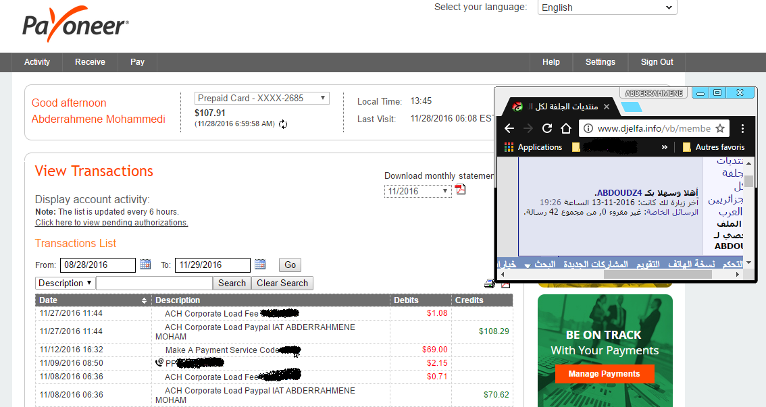Refresh the prepaid card balance
766x407 pixels.
(x=283, y=124)
